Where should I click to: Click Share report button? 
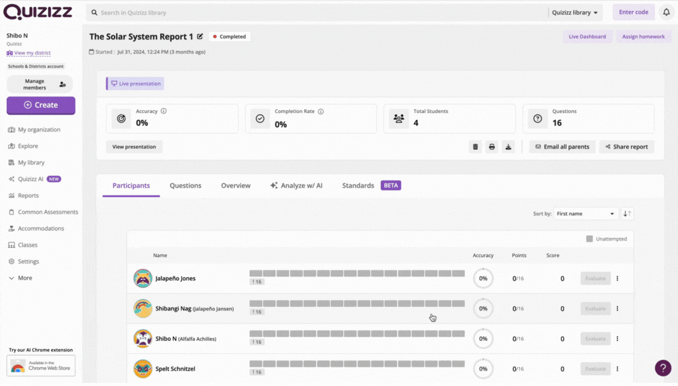tap(626, 147)
